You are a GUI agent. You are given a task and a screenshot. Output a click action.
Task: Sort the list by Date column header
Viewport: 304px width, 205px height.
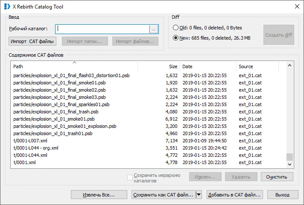208,66
